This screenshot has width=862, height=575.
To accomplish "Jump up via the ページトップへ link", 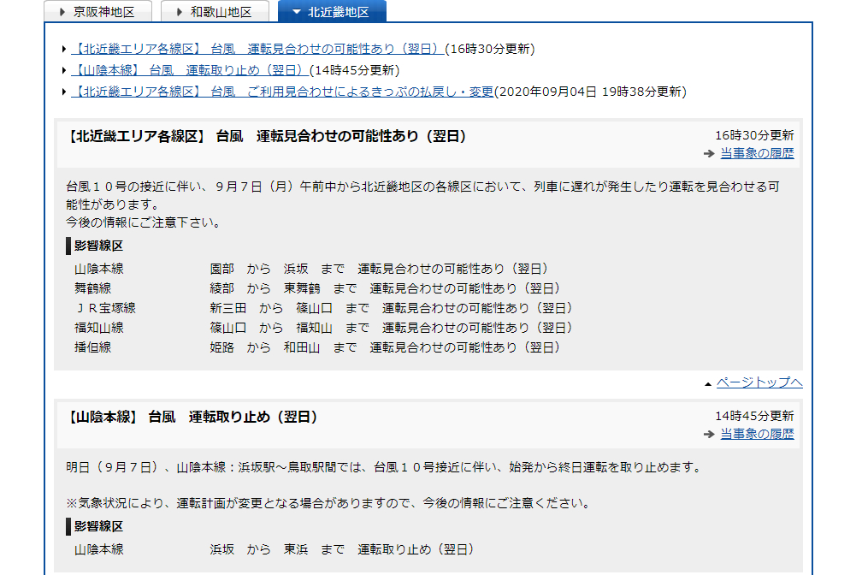I will (x=759, y=382).
